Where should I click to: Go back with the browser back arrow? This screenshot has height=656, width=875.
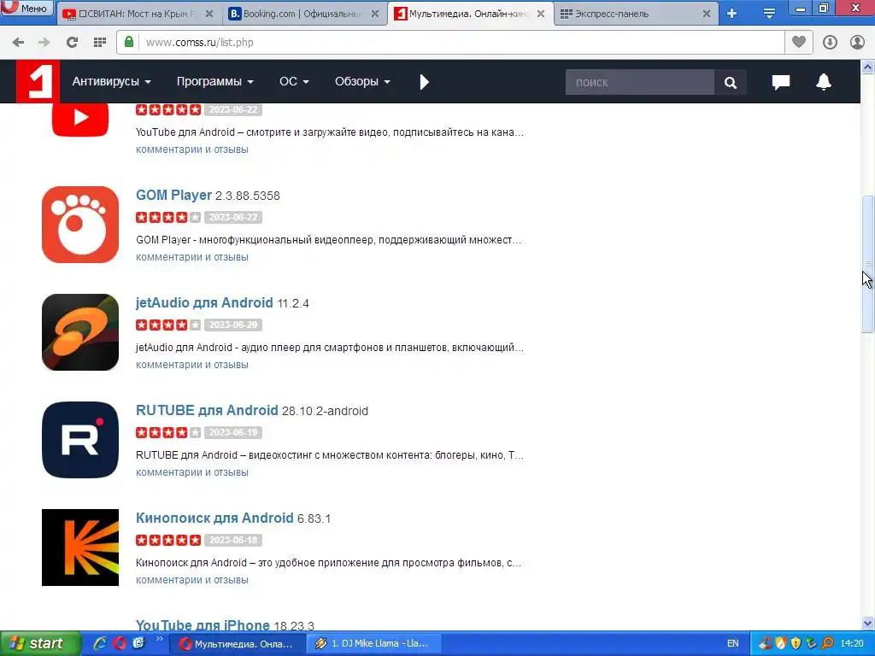pos(18,43)
